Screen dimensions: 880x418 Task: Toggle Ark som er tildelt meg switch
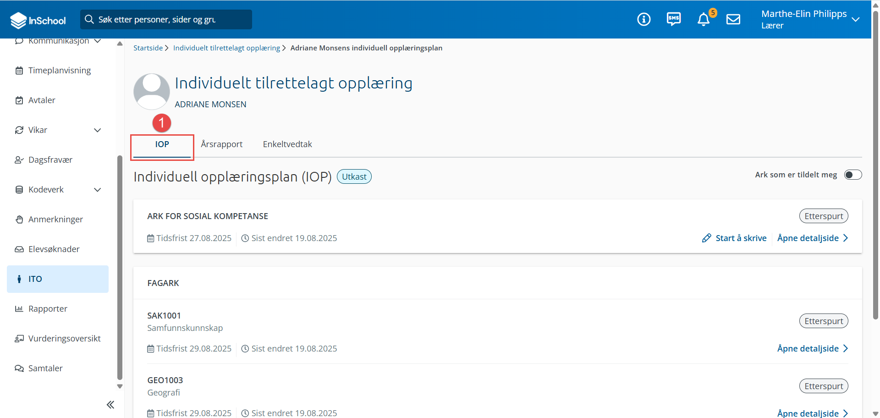click(853, 175)
